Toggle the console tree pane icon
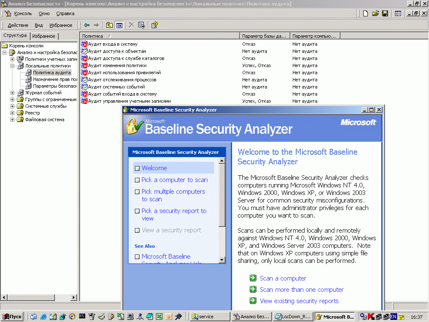 119,25
